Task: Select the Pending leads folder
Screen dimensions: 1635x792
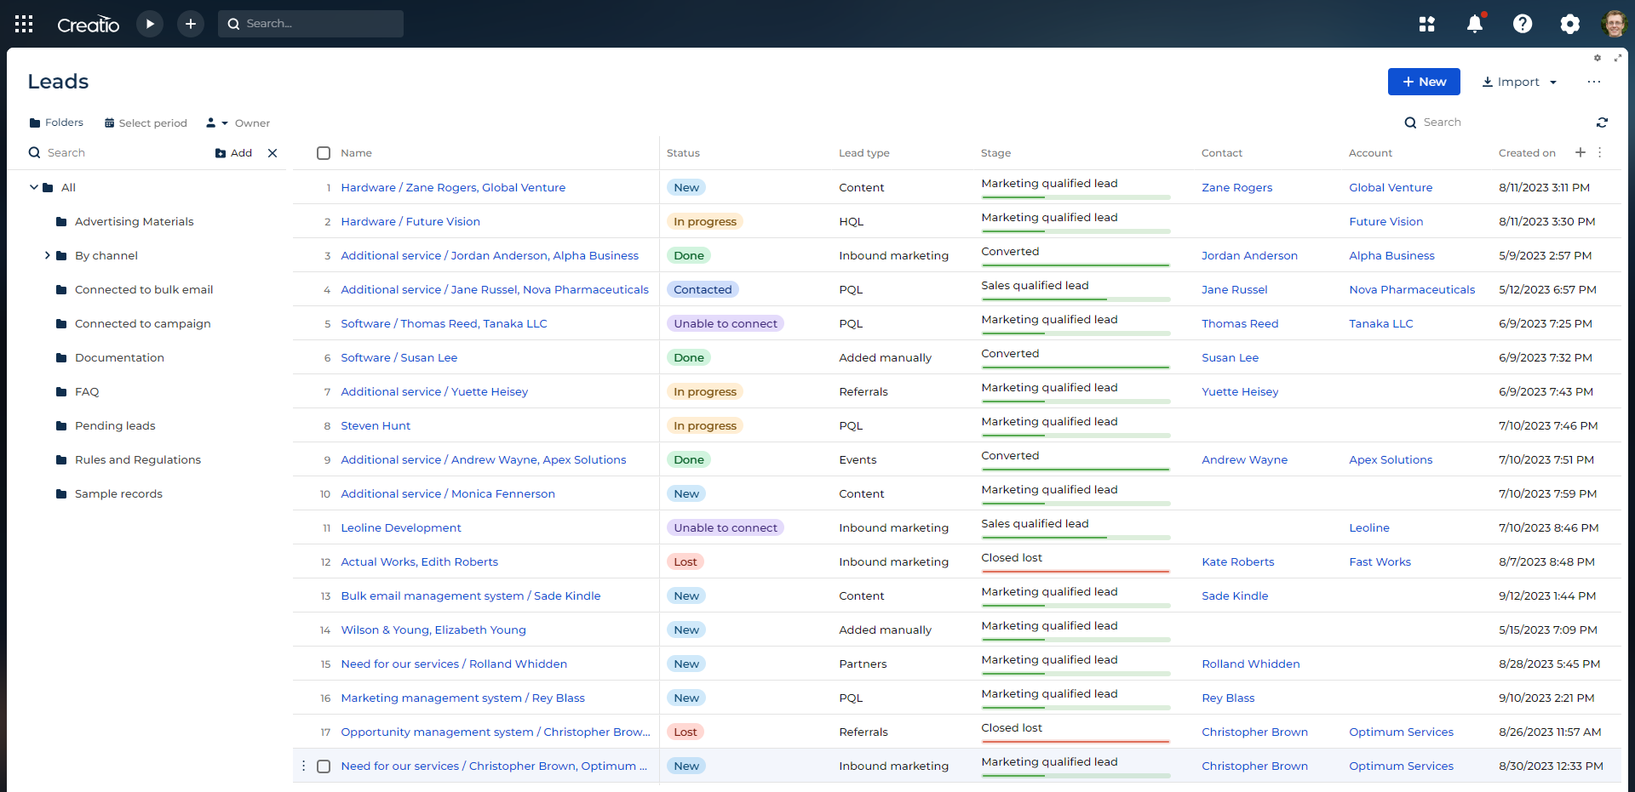Action: (x=115, y=425)
